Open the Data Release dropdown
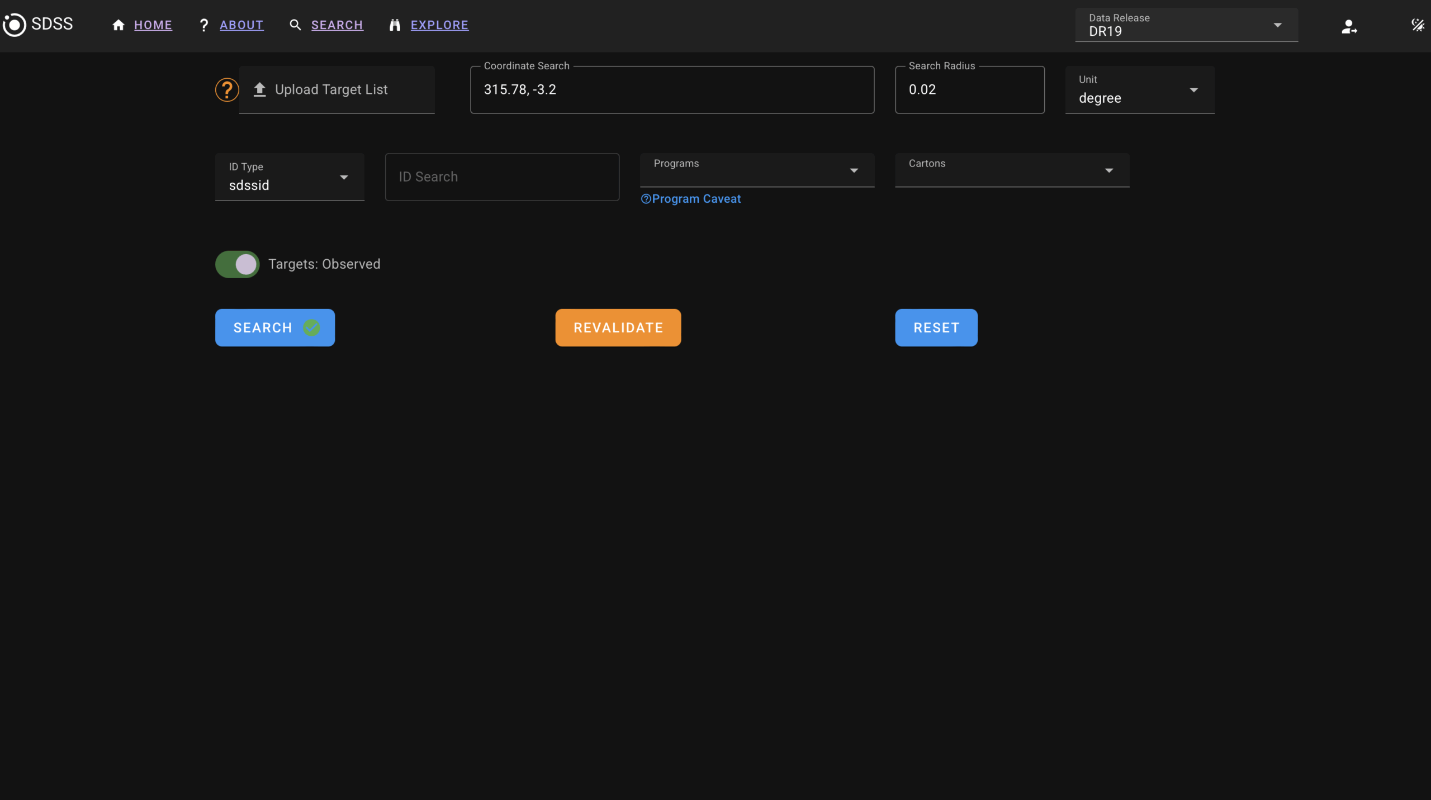 [x=1186, y=25]
